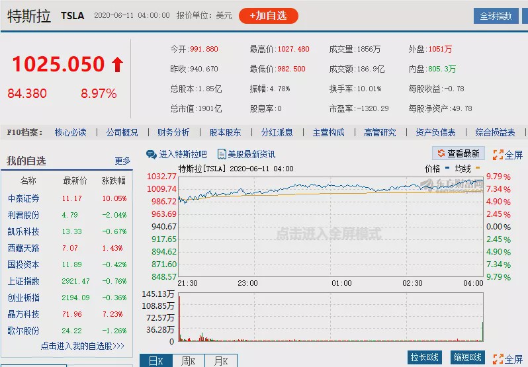Image resolution: width=528 pixels, height=367 pixels.
Task: Open the 资产负债表 link
Action: coord(435,132)
